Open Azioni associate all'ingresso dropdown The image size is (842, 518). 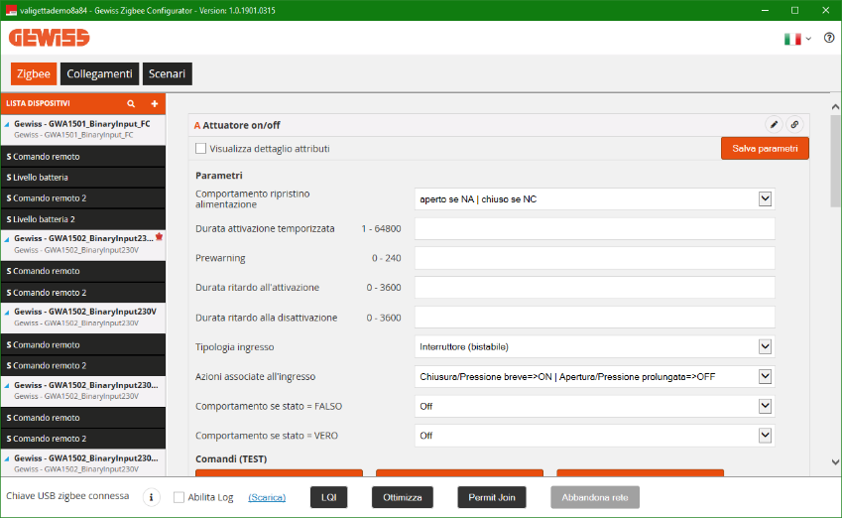click(765, 377)
